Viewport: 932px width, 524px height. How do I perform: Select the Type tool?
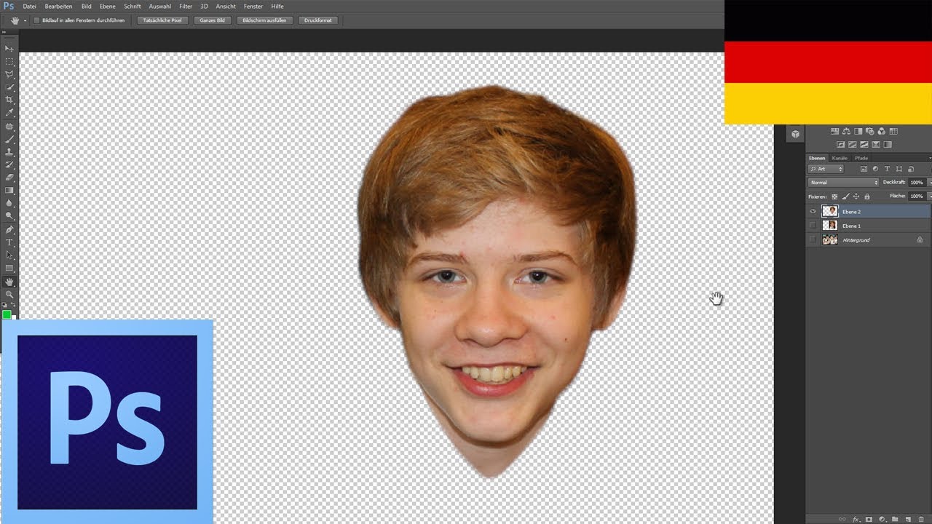[x=9, y=242]
